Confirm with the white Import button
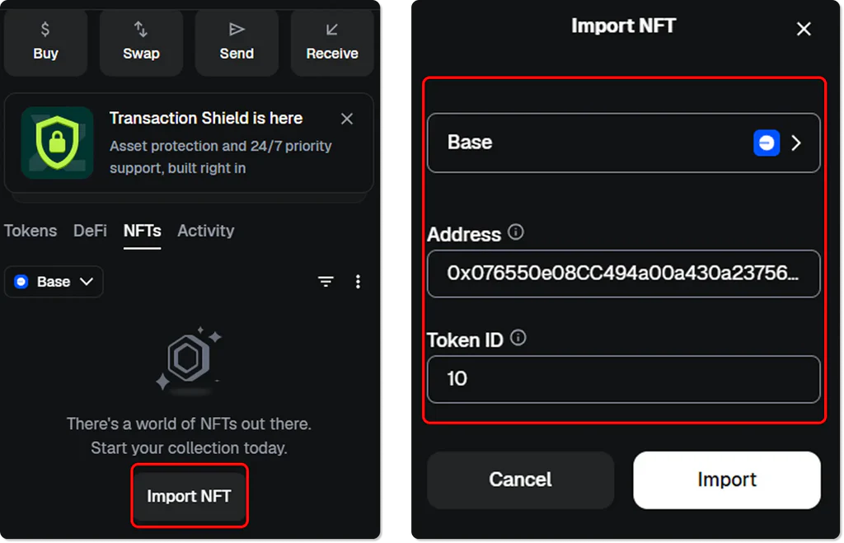This screenshot has height=543, width=844. [x=726, y=480]
